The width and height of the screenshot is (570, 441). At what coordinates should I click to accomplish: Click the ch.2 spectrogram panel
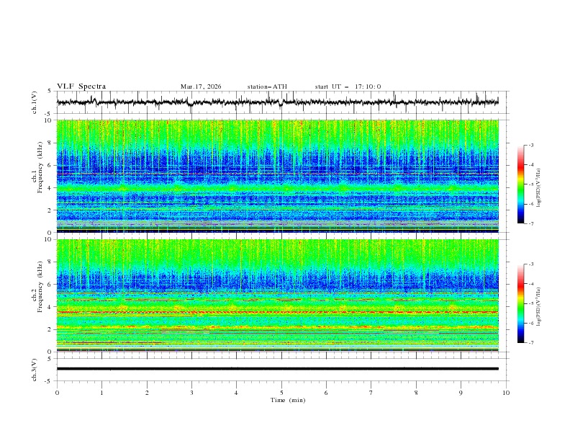278,295
